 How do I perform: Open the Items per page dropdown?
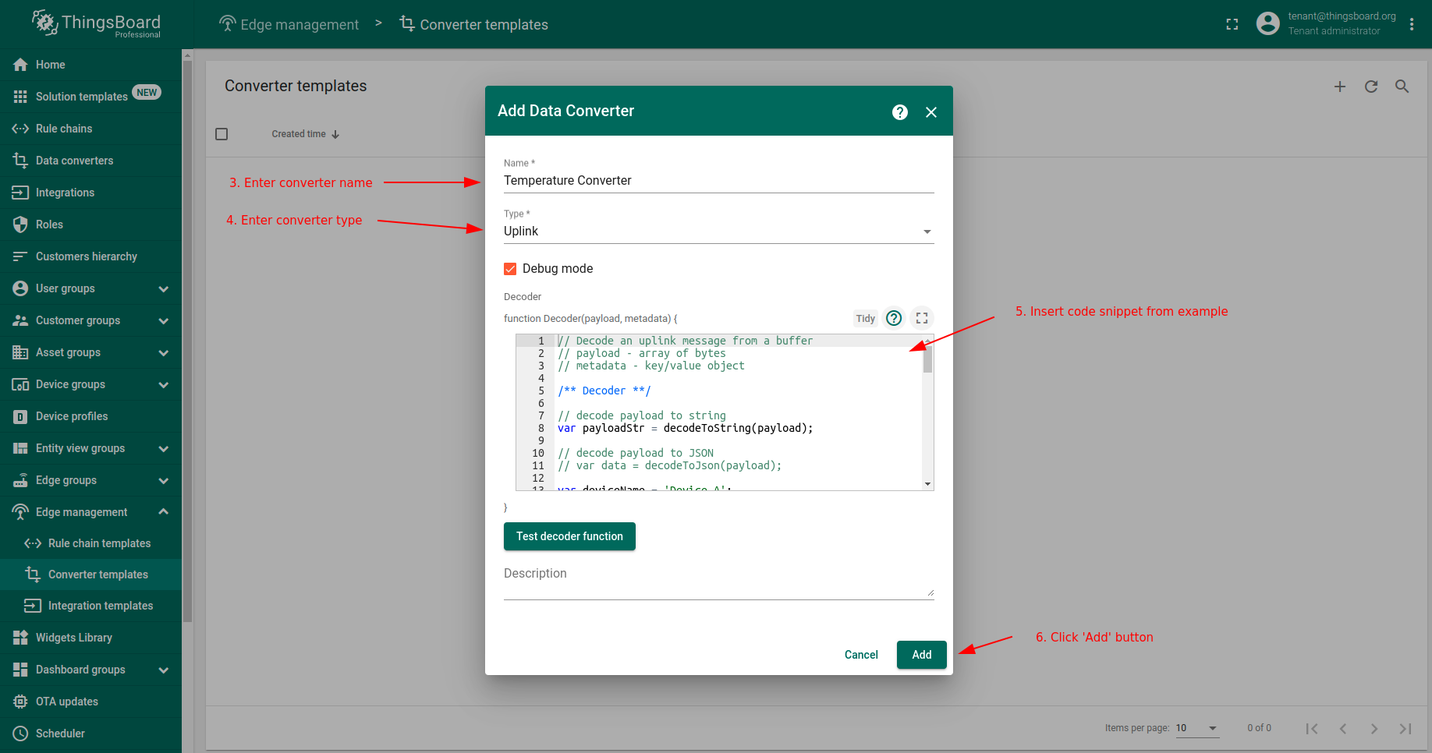1196,728
